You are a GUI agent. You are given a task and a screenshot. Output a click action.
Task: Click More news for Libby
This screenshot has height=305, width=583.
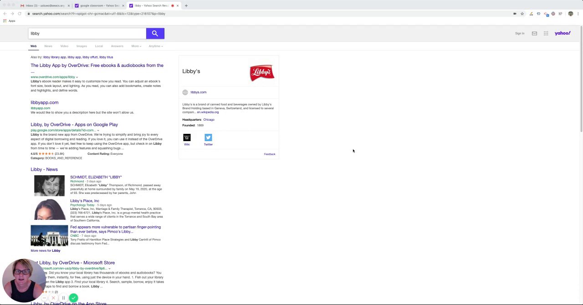[46, 251]
